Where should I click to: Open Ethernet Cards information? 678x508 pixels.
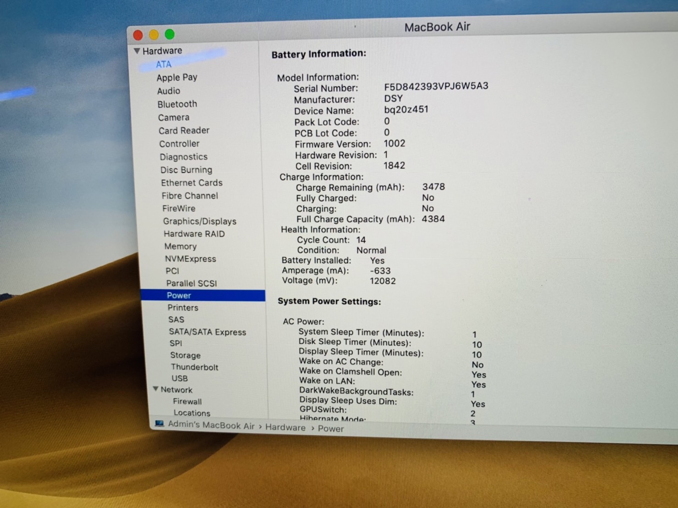click(191, 182)
